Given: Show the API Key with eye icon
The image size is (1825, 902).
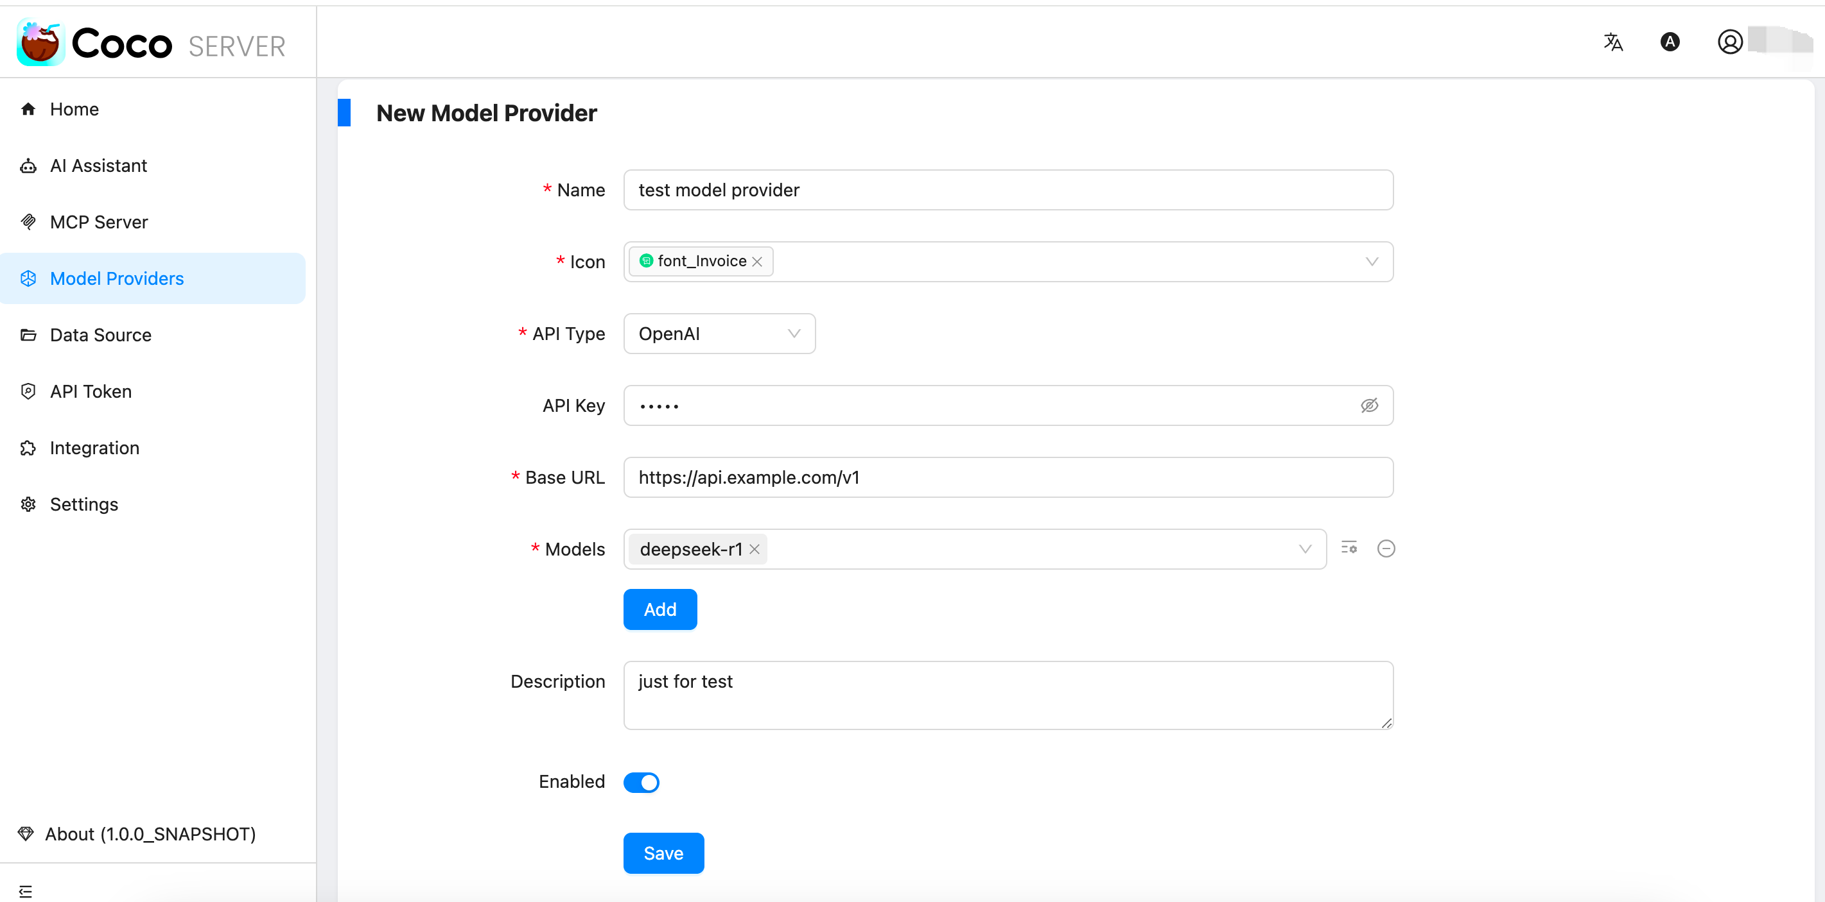Looking at the screenshot, I should [1370, 405].
